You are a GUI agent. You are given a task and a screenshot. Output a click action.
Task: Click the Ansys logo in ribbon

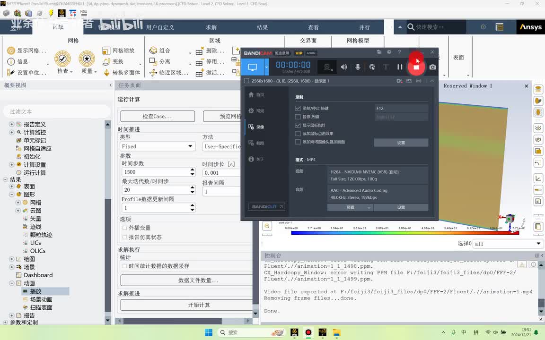point(531,27)
